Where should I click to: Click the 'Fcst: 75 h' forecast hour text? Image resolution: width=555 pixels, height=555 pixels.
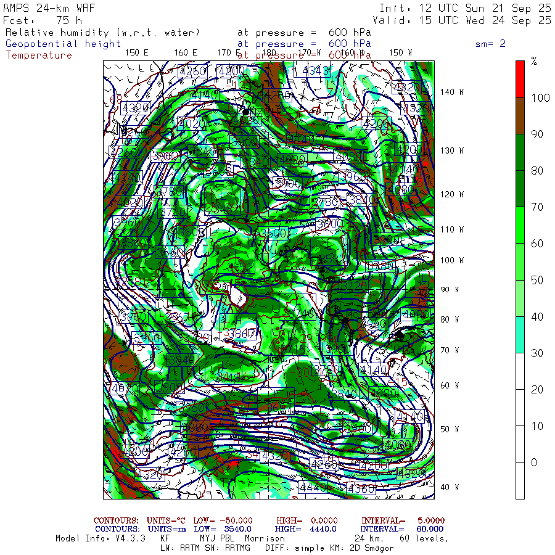tap(43, 20)
